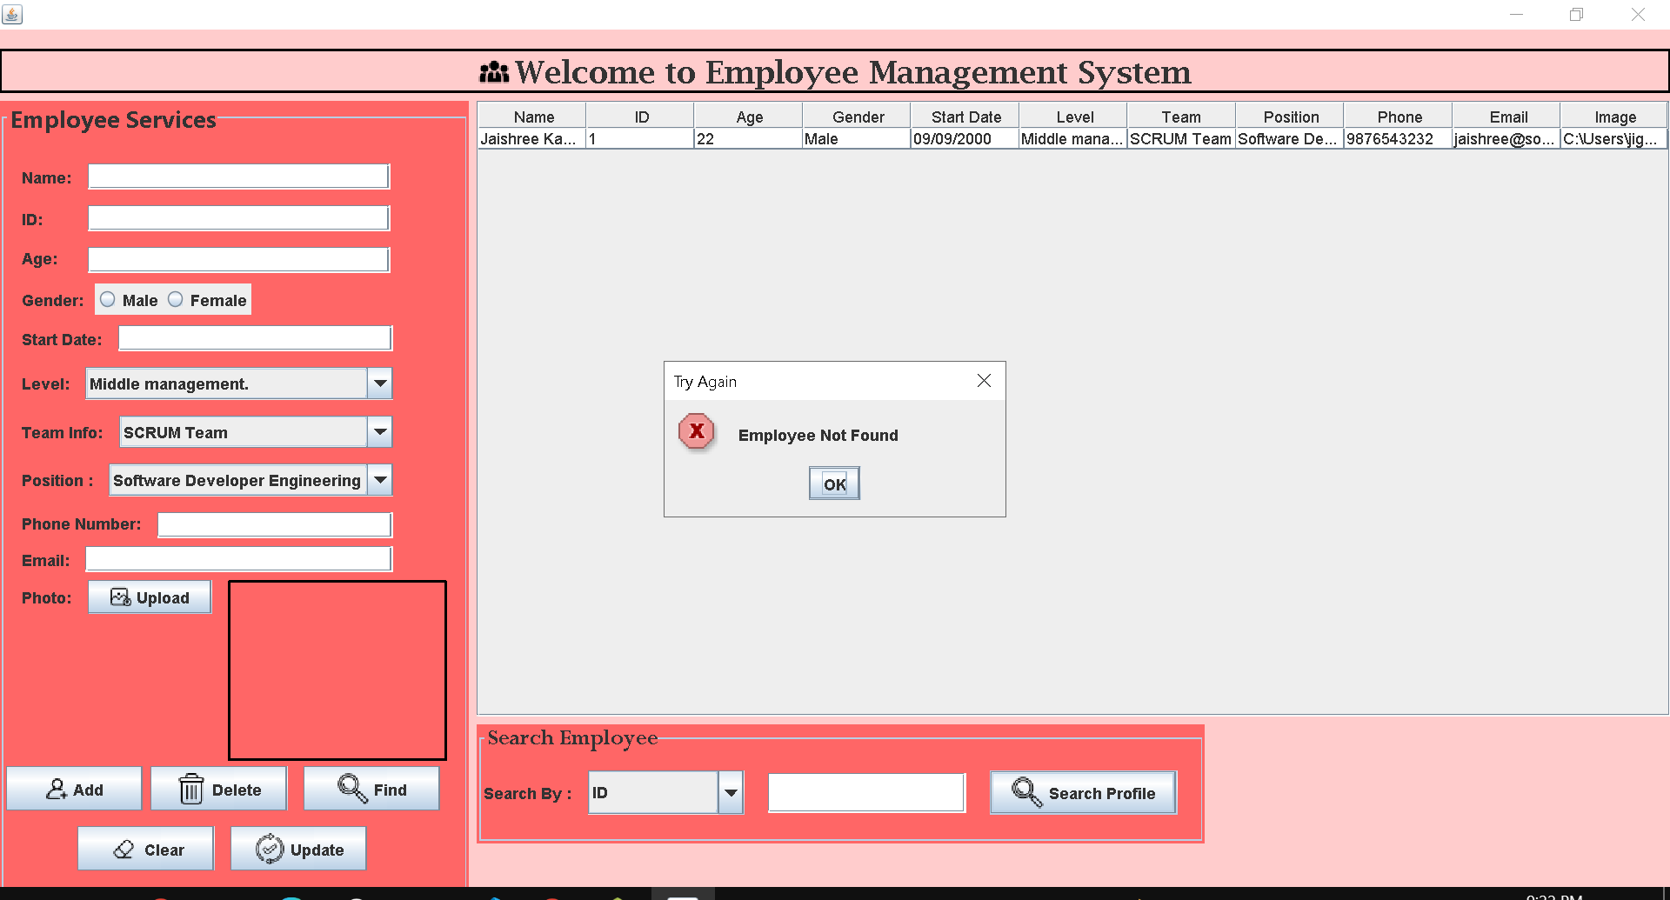The image size is (1670, 900).
Task: Click inside the Name input field
Action: 238,176
